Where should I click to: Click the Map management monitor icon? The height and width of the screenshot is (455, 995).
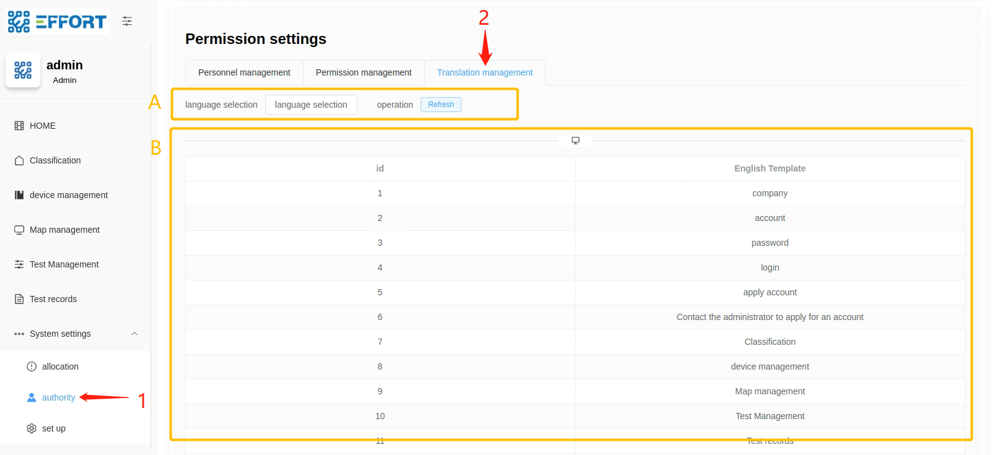(x=19, y=230)
